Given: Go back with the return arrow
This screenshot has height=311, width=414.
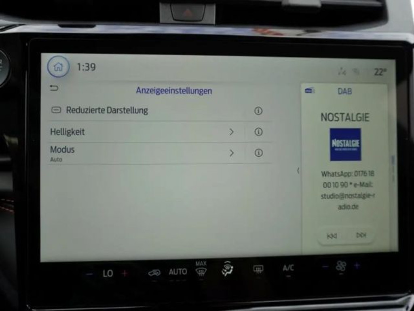Looking at the screenshot, I should (x=54, y=88).
